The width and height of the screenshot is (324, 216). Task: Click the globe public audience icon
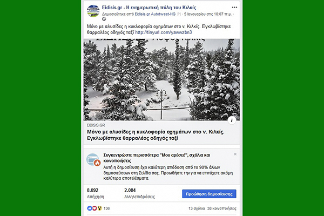(105, 19)
